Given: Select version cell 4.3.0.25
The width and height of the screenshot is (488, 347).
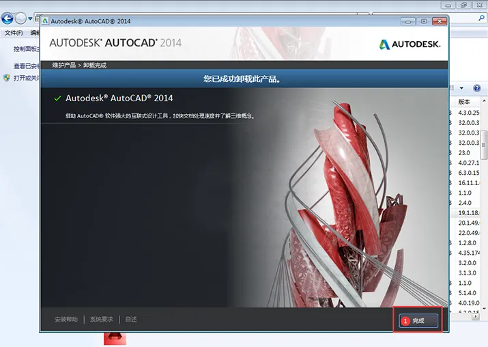Looking at the screenshot, I should [x=469, y=113].
